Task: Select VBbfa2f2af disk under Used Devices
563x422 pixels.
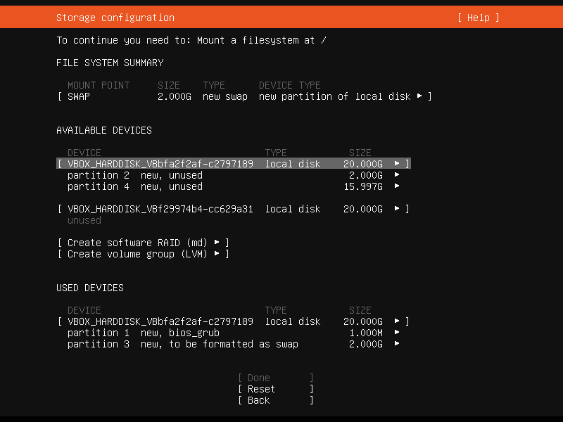Action: pyautogui.click(x=234, y=321)
